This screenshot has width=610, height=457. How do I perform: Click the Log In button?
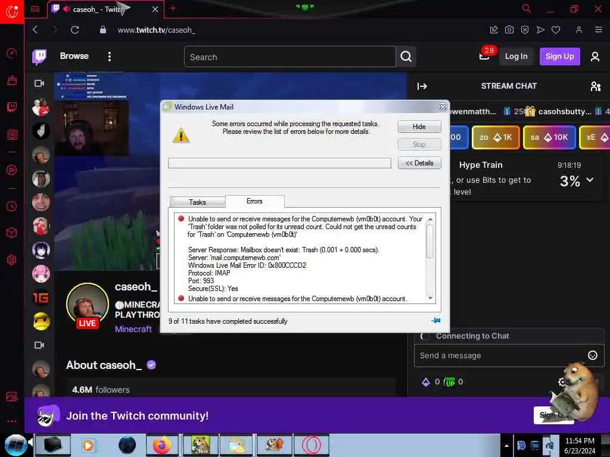[x=516, y=57]
